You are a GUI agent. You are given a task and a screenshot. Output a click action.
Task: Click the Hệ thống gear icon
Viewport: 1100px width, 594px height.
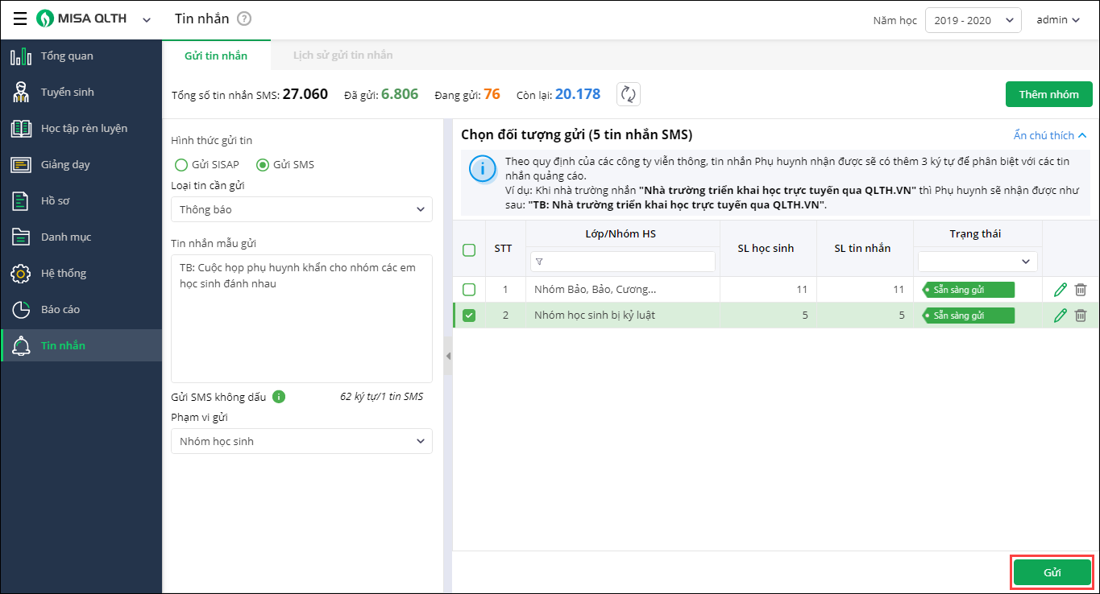(x=21, y=274)
